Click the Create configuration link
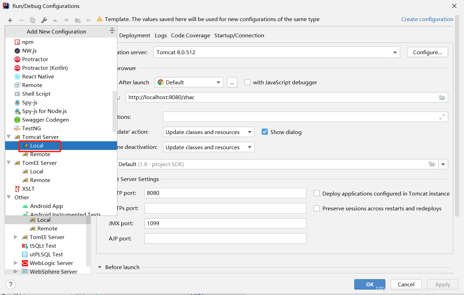464x295 pixels. [x=427, y=19]
